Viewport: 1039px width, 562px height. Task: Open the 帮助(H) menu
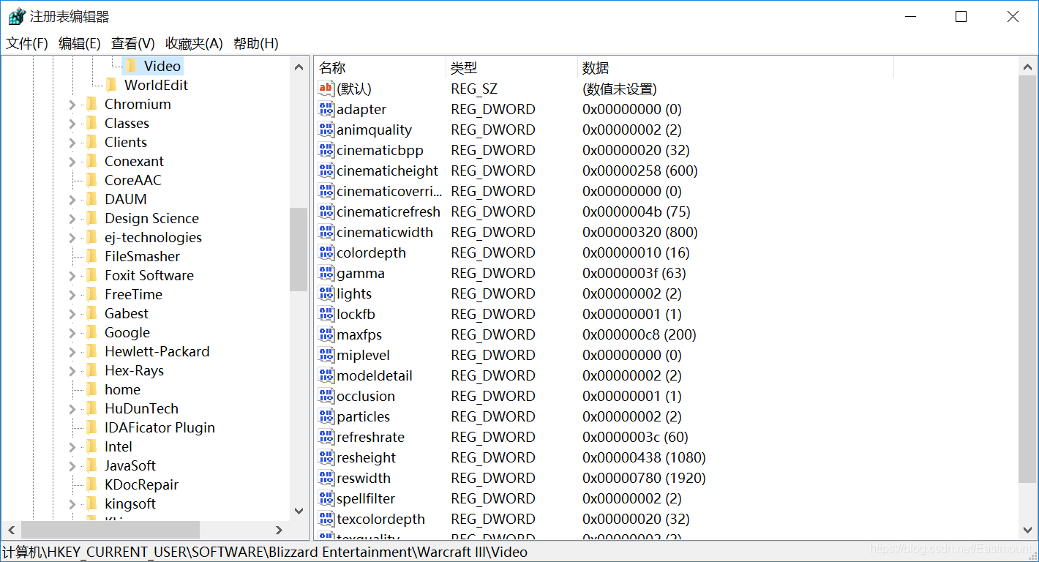(256, 43)
